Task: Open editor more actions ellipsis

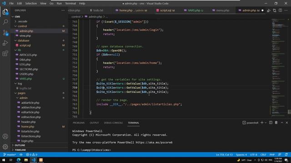Action: 286,10
